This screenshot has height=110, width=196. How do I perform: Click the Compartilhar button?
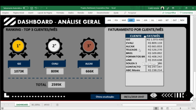tap(169, 13)
